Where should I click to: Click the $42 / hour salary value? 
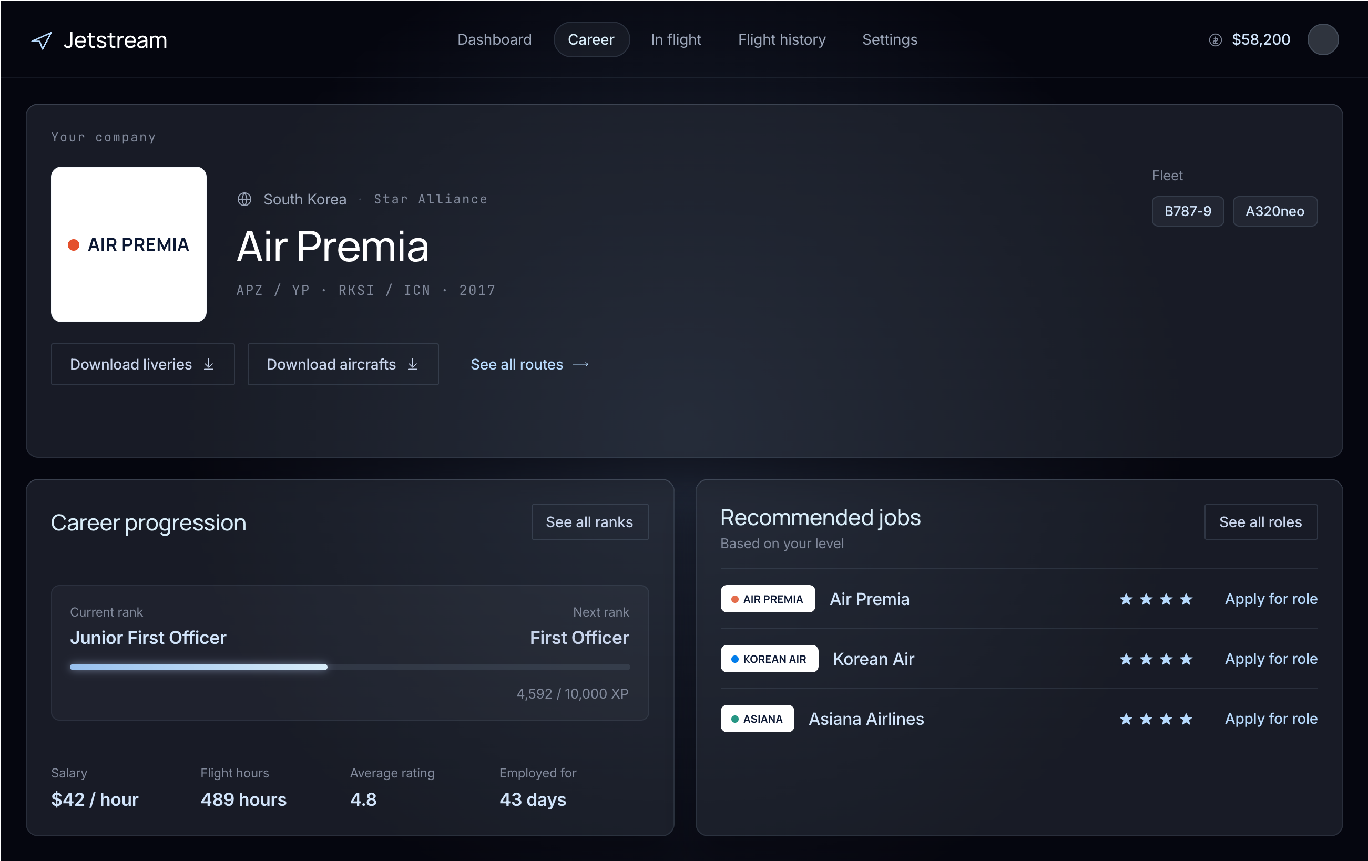95,799
